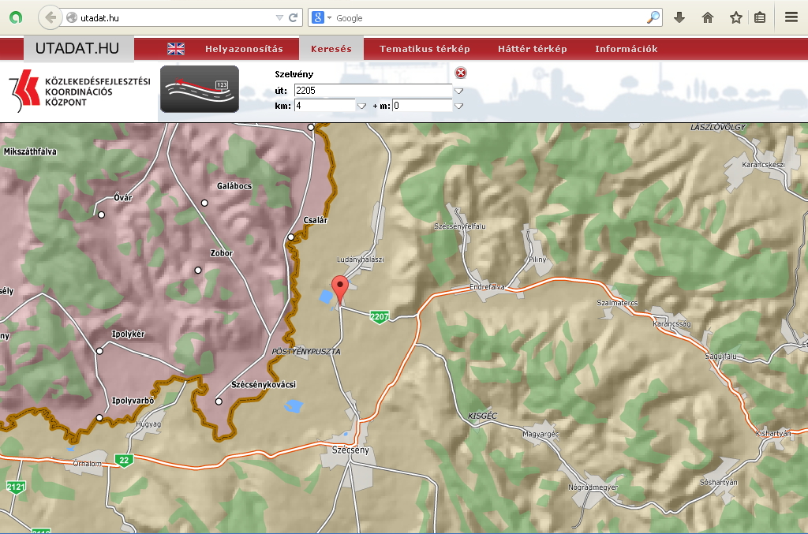Open the browser downloads arrow
Screen dimensions: 808x534
(x=679, y=17)
